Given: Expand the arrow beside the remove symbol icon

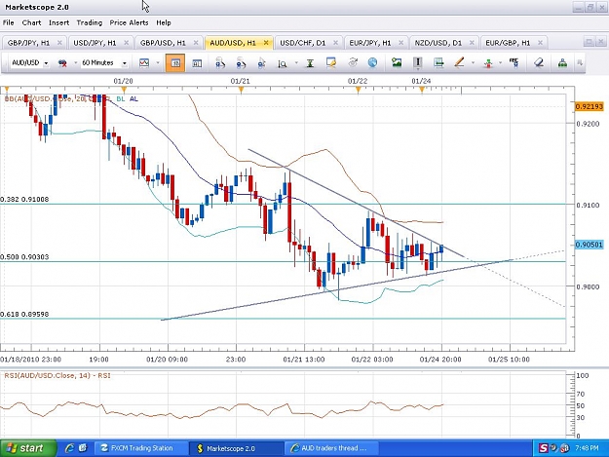Looking at the screenshot, I should [75, 63].
